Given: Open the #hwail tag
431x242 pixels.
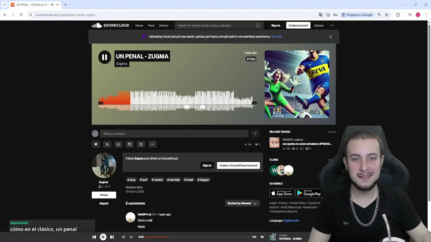Looking at the screenshot, I should [189, 180].
